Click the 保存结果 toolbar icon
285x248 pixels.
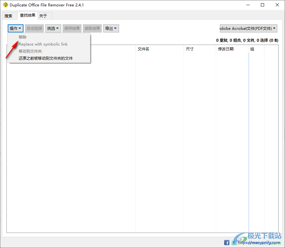tap(72, 28)
